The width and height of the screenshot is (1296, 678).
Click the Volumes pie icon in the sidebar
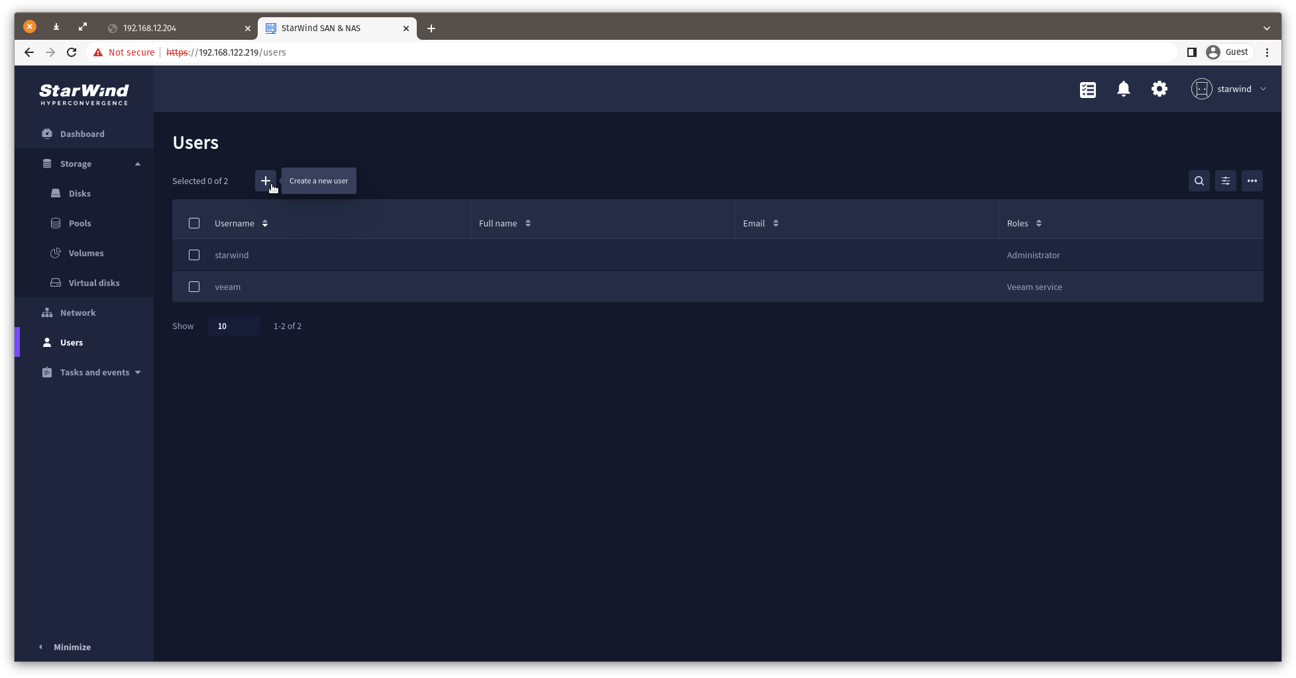[x=56, y=253]
